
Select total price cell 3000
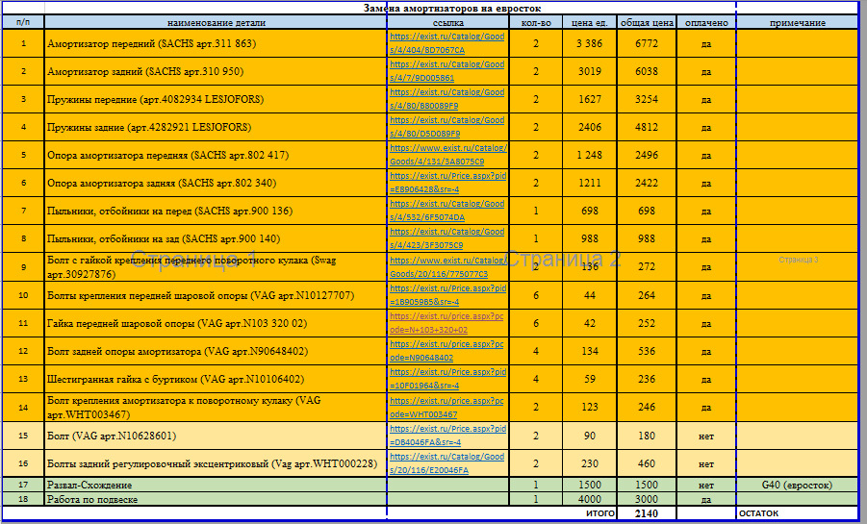pyautogui.click(x=647, y=499)
